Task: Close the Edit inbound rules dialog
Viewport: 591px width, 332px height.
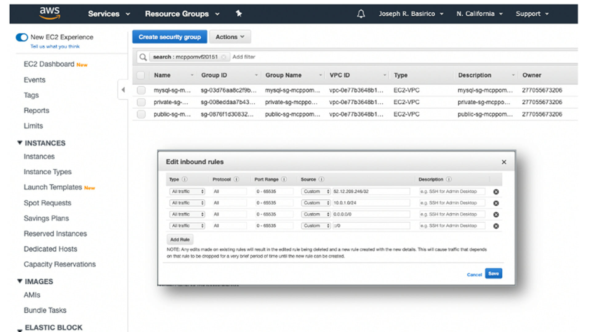Action: pyautogui.click(x=504, y=162)
